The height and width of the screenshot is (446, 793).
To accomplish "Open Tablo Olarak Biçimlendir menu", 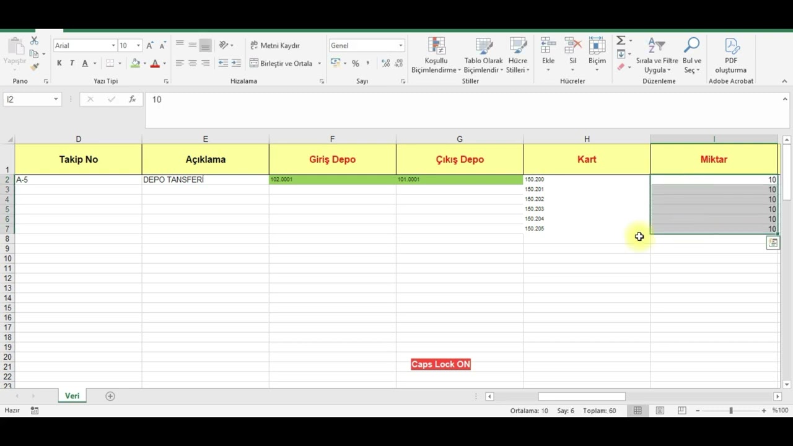I will (x=484, y=55).
